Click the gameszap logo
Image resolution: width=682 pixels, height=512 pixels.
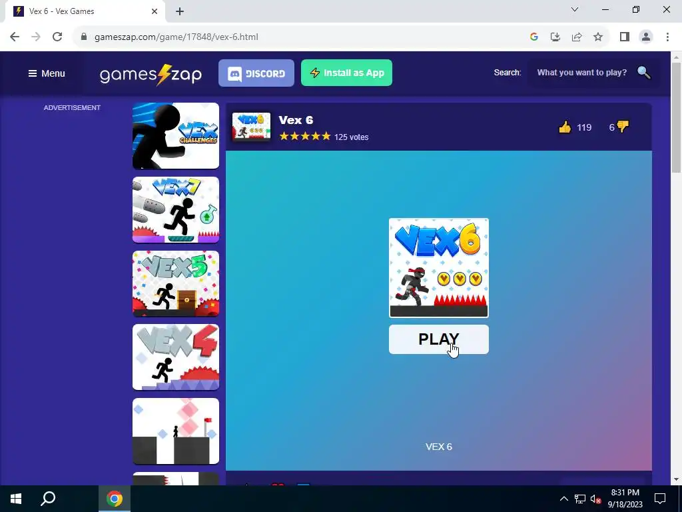point(151,75)
